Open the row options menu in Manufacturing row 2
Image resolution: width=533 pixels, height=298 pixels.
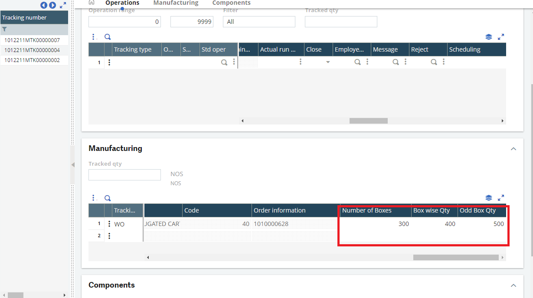109,236
